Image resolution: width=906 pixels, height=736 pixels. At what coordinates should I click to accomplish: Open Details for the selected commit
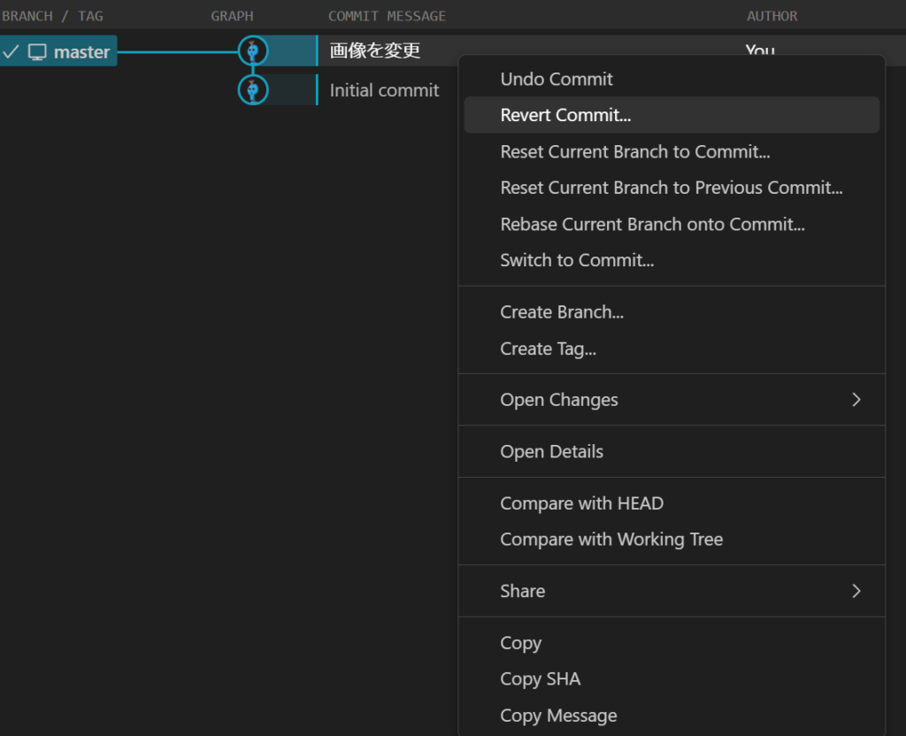pyautogui.click(x=551, y=451)
